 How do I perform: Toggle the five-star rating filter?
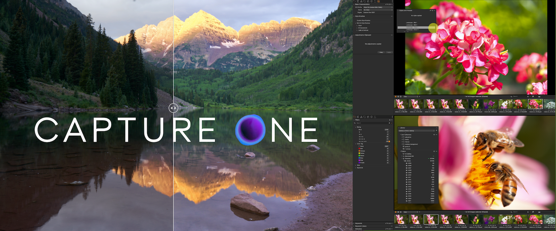point(363,141)
